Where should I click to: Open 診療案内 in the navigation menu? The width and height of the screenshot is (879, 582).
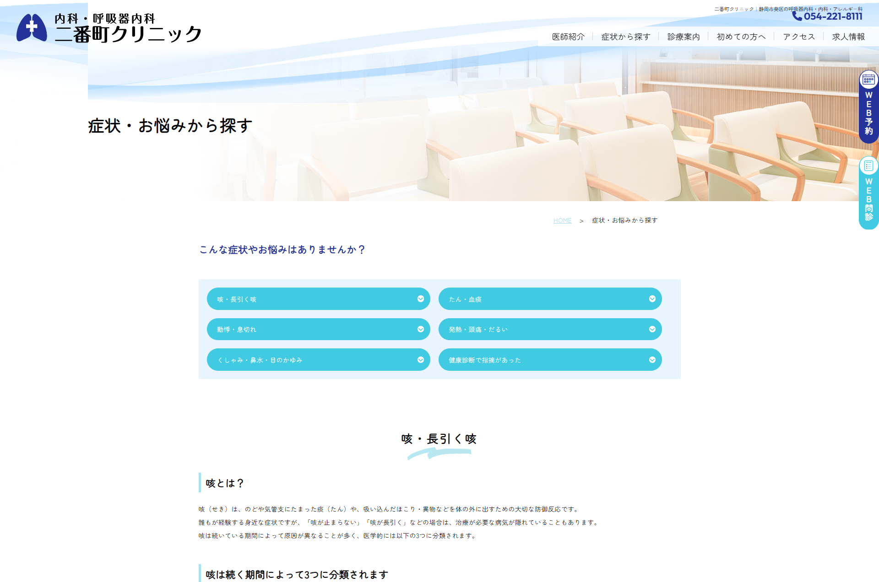click(x=684, y=37)
